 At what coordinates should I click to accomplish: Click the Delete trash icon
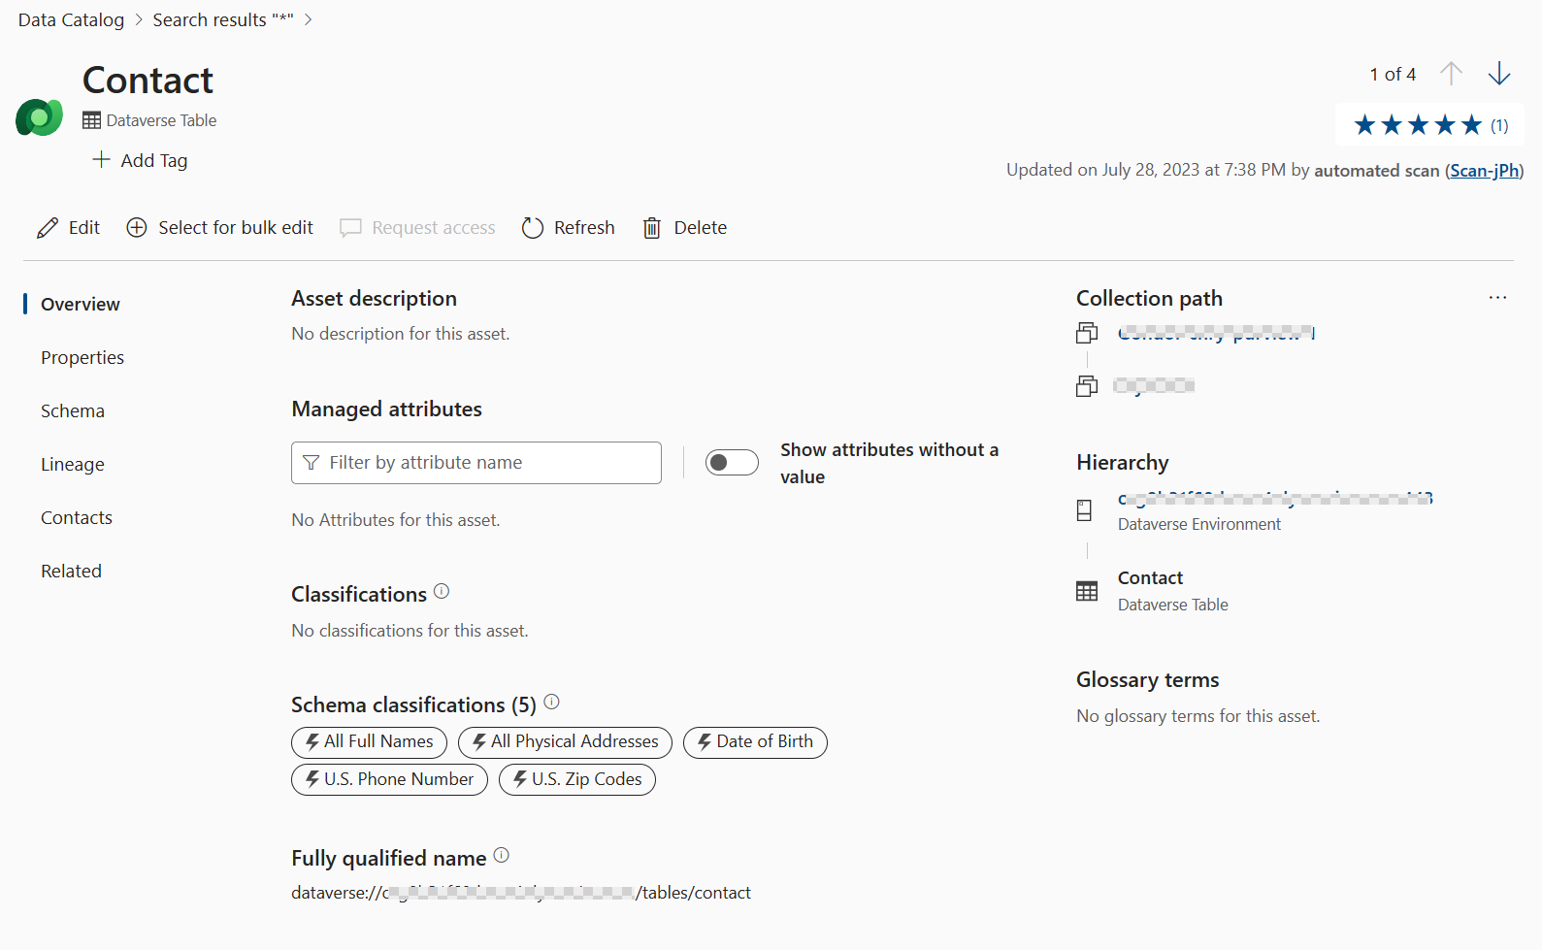click(651, 227)
